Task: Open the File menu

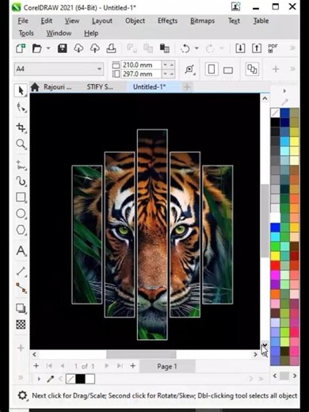Action: tap(23, 21)
